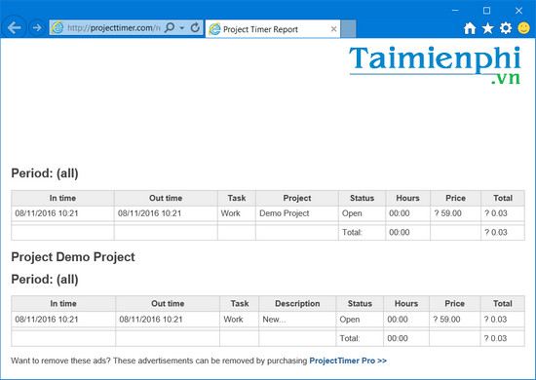Screen dimensions: 536x380
Task: Maximize the browser window
Action: pos(486,11)
